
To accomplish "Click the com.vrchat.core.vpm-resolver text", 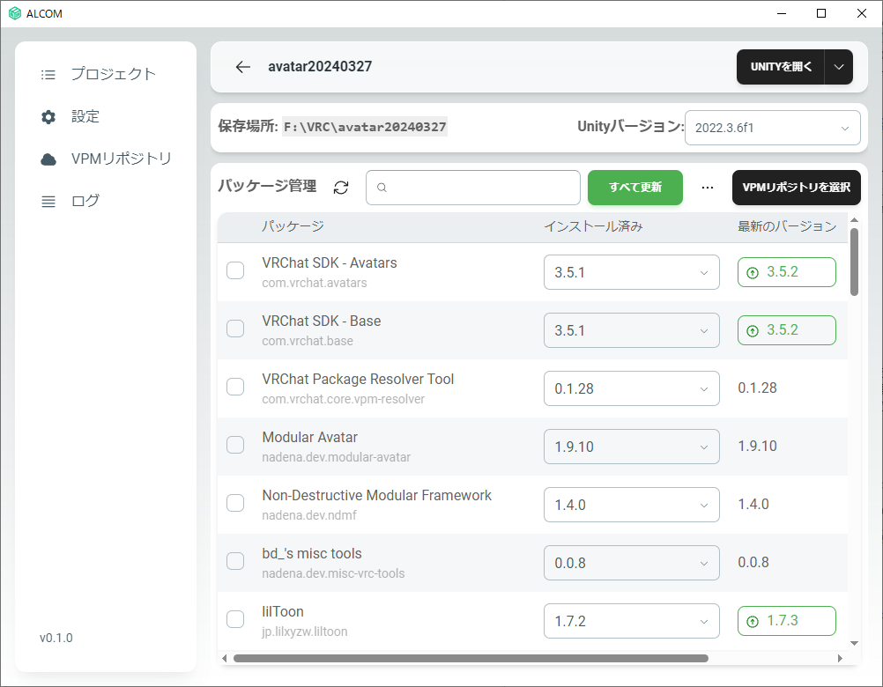I will (x=343, y=399).
